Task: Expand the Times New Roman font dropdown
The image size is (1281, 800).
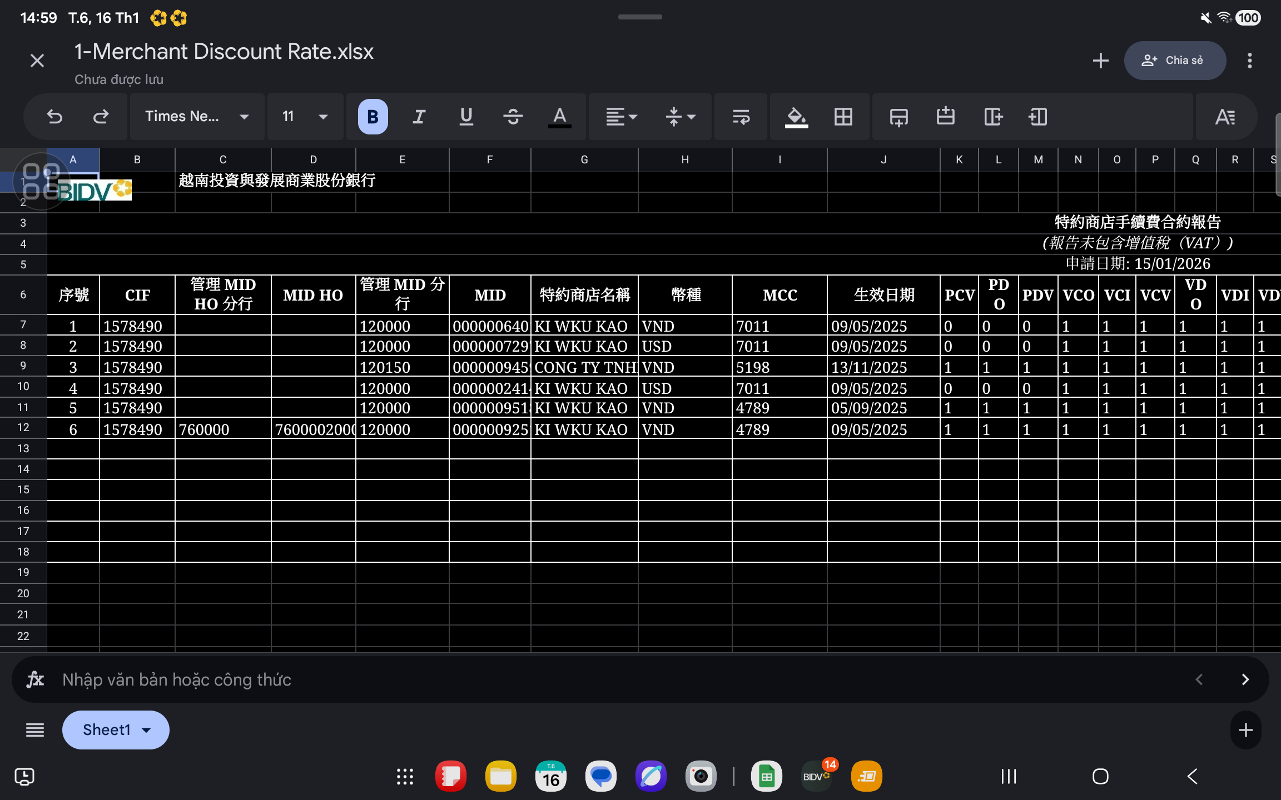Action: tap(197, 117)
